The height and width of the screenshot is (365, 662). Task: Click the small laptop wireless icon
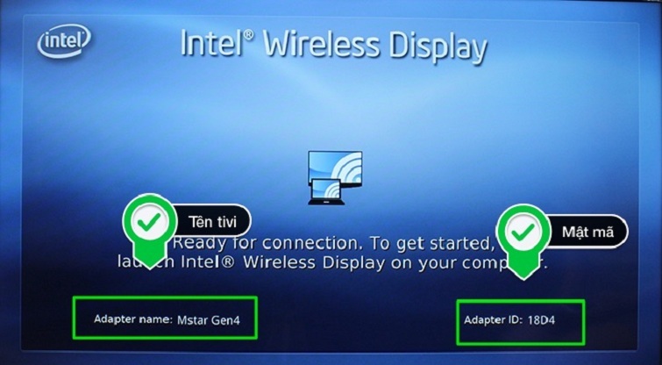coord(326,192)
